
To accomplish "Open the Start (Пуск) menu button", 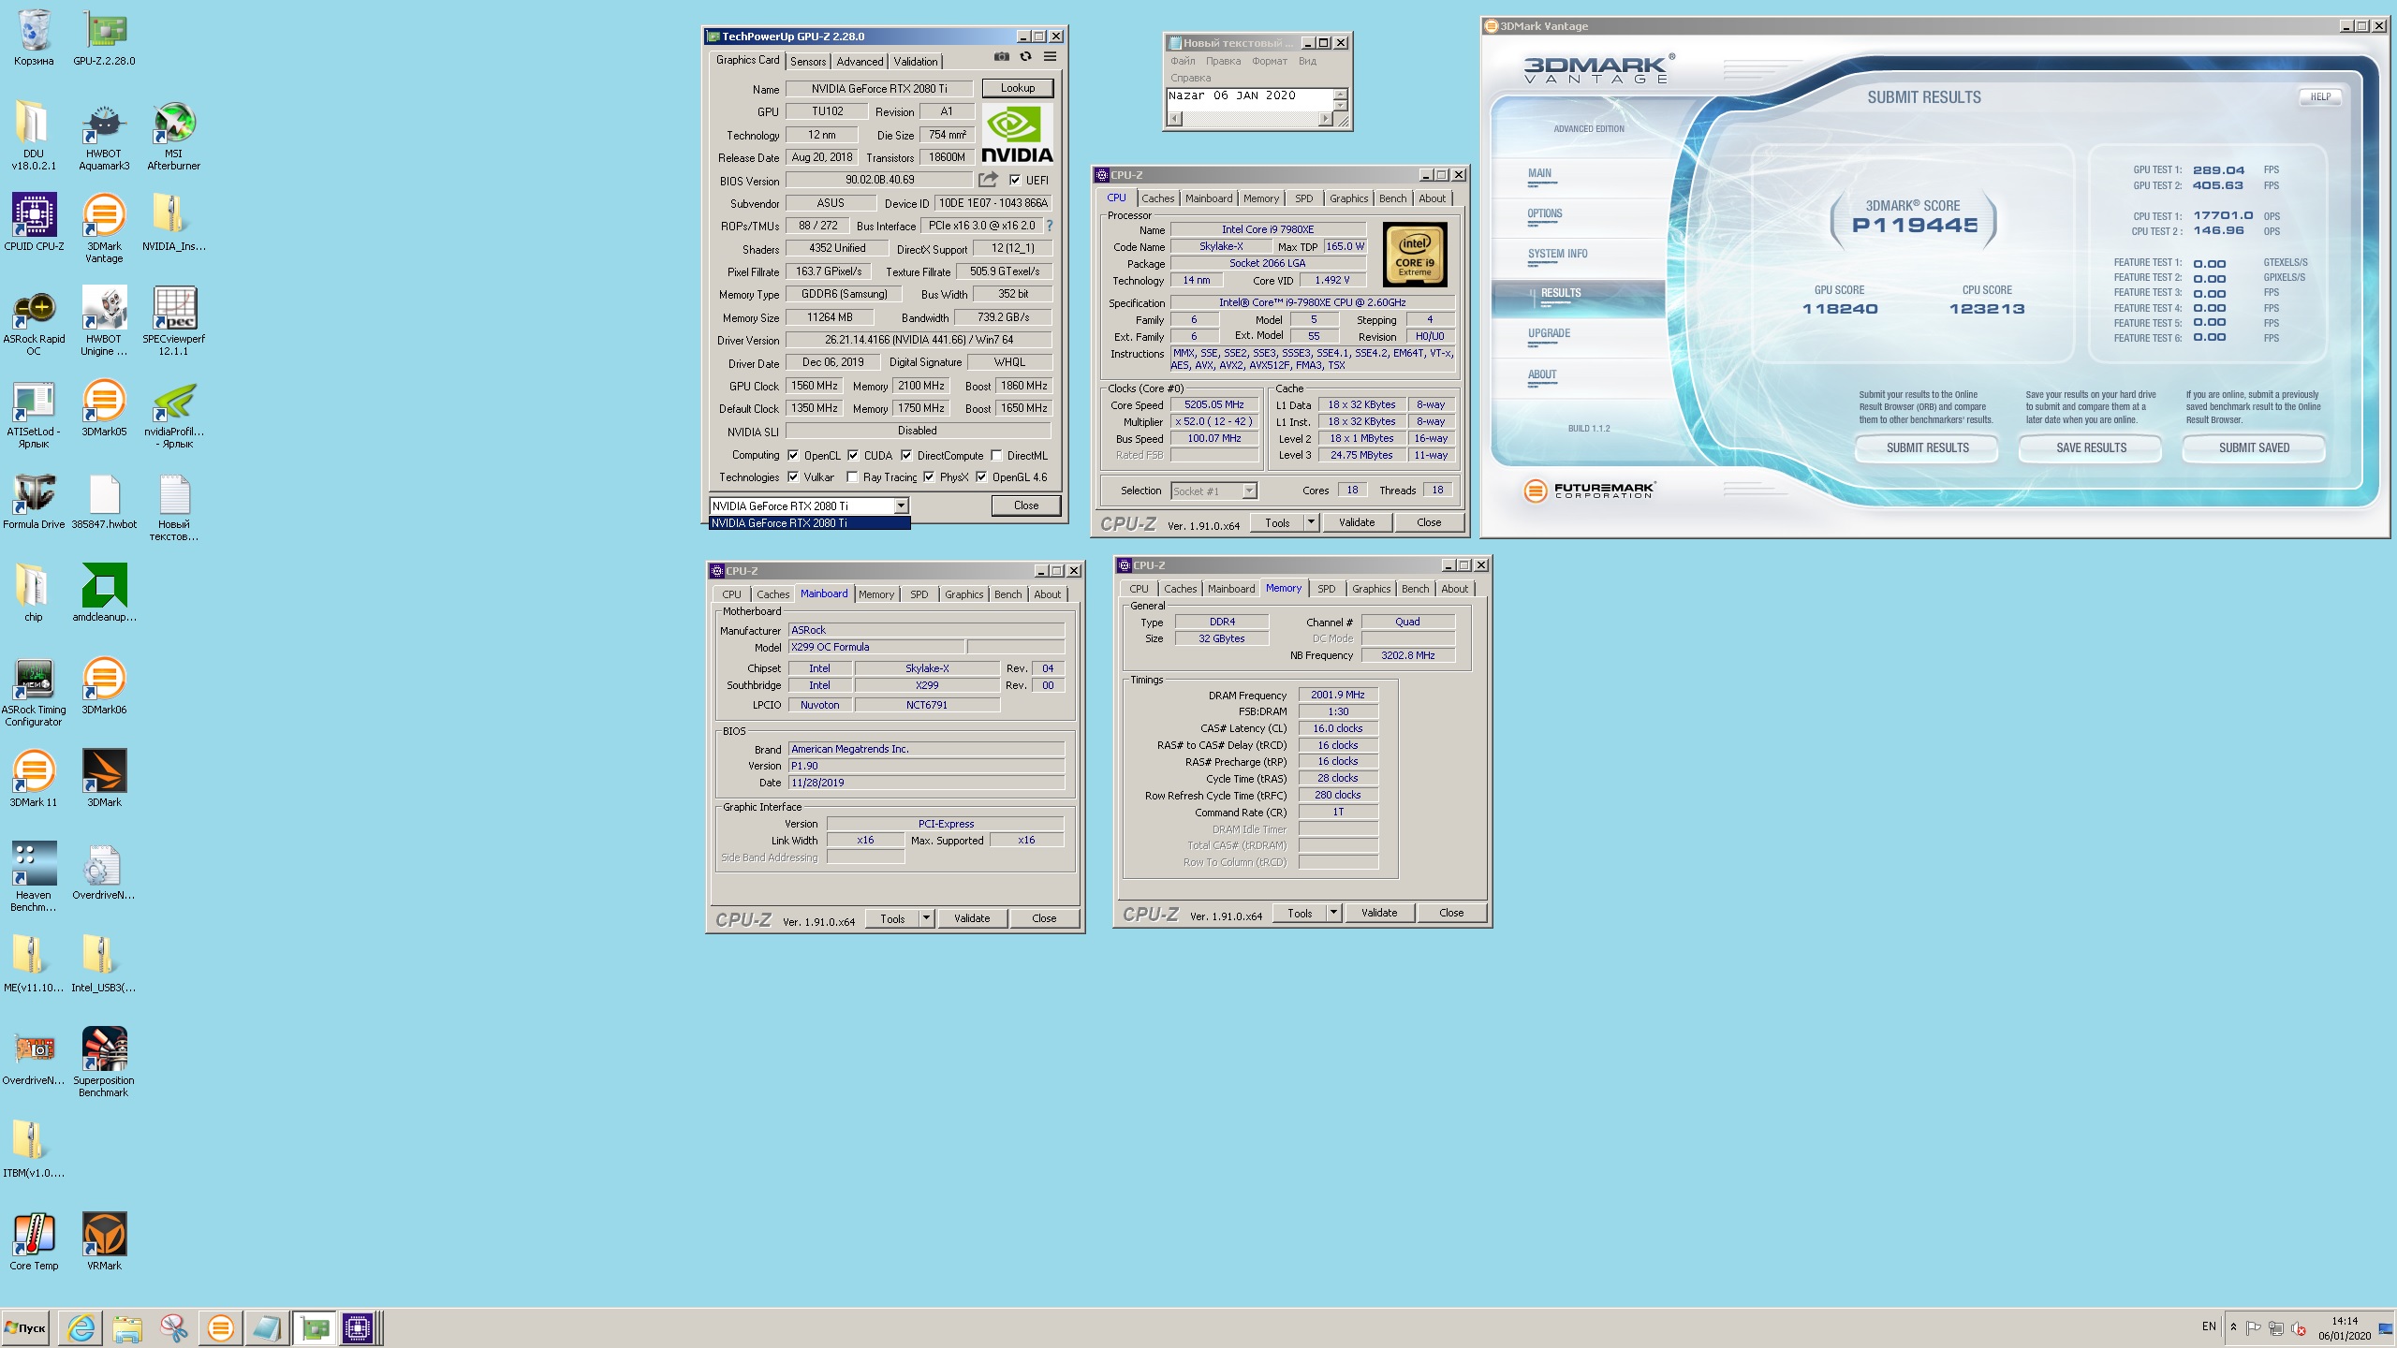I will click(25, 1327).
